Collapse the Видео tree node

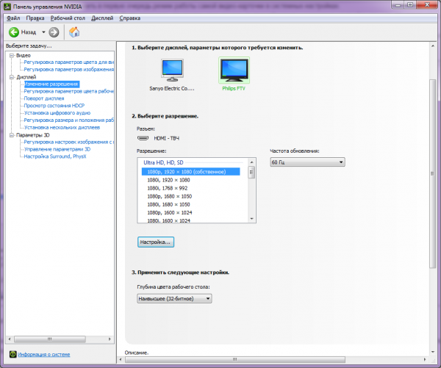point(12,55)
